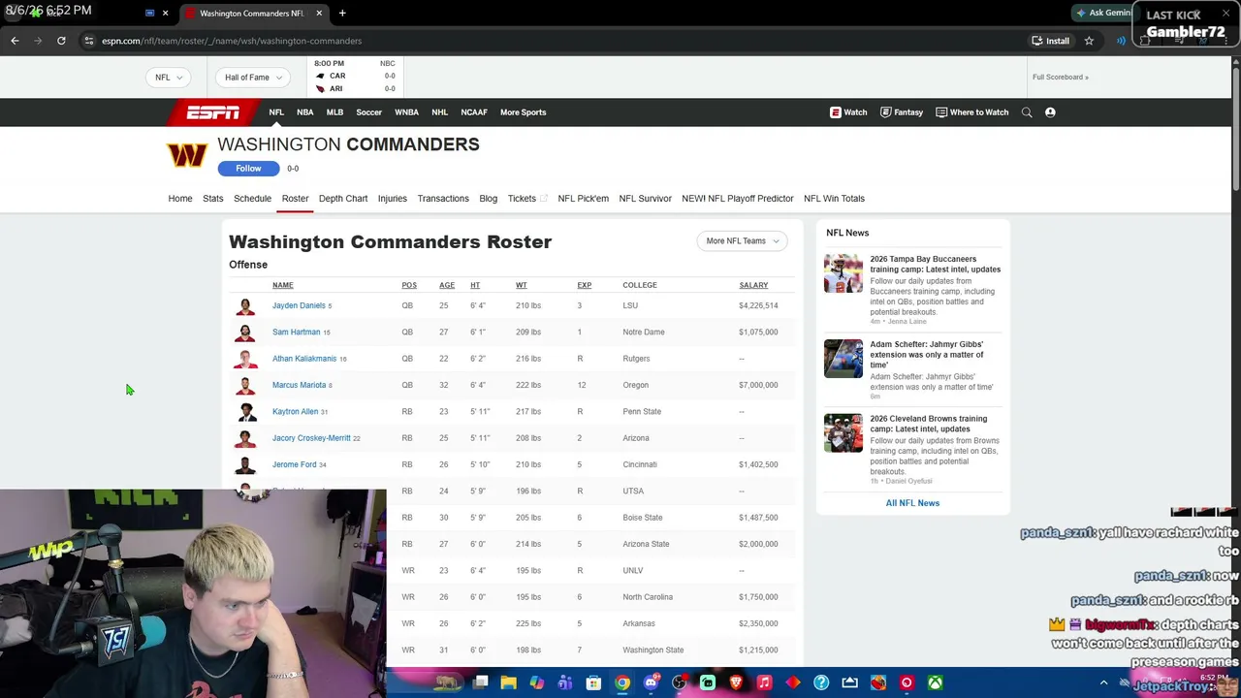Expand the More Sports menu
This screenshot has width=1241, height=698.
524,112
